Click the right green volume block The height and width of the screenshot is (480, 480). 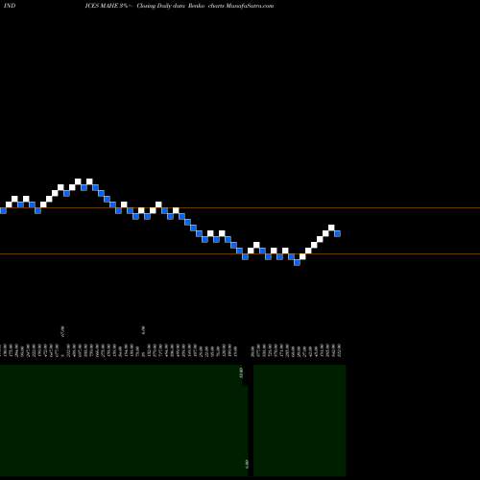300,420
